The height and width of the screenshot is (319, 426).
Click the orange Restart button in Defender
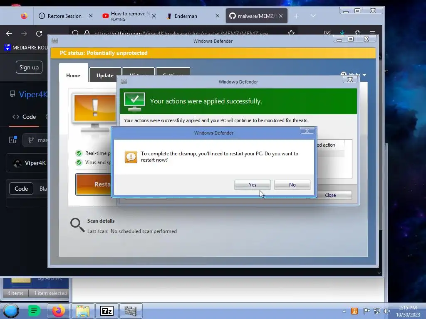click(94, 184)
